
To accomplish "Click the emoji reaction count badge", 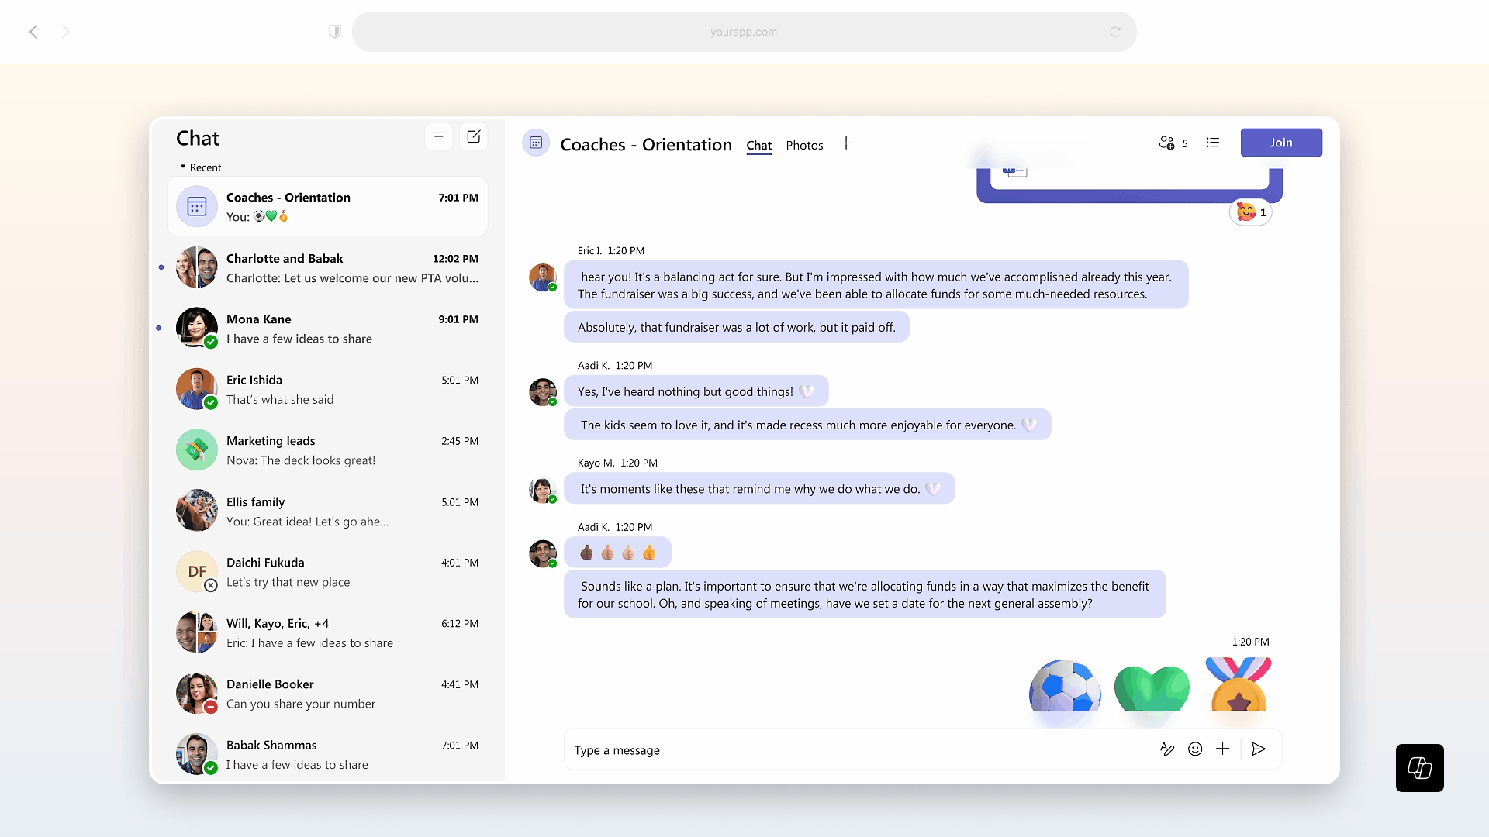I will [1251, 212].
